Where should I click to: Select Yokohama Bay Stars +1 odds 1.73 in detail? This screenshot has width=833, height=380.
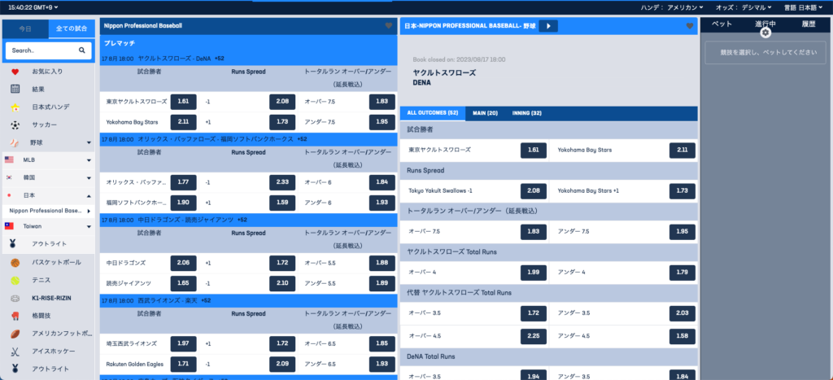click(x=682, y=190)
